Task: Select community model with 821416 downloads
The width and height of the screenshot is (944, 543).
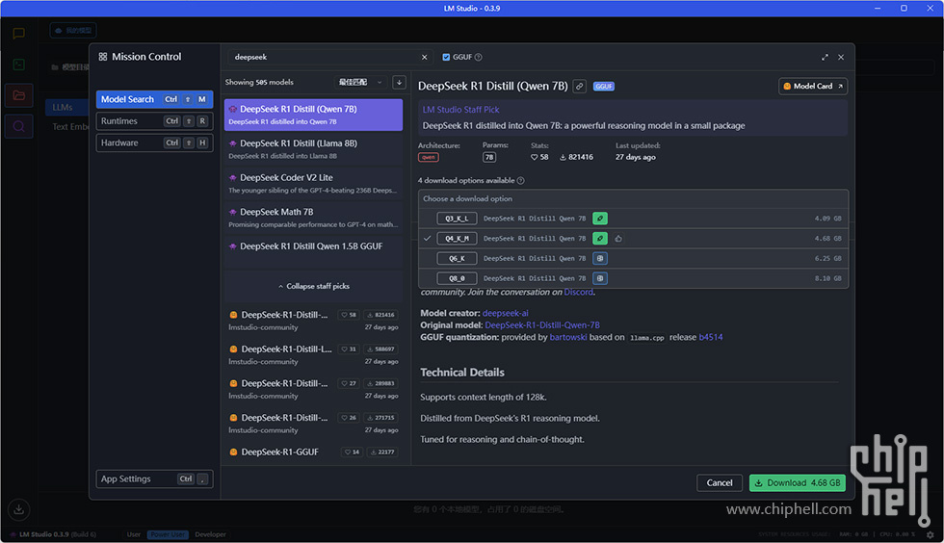Action: point(314,321)
